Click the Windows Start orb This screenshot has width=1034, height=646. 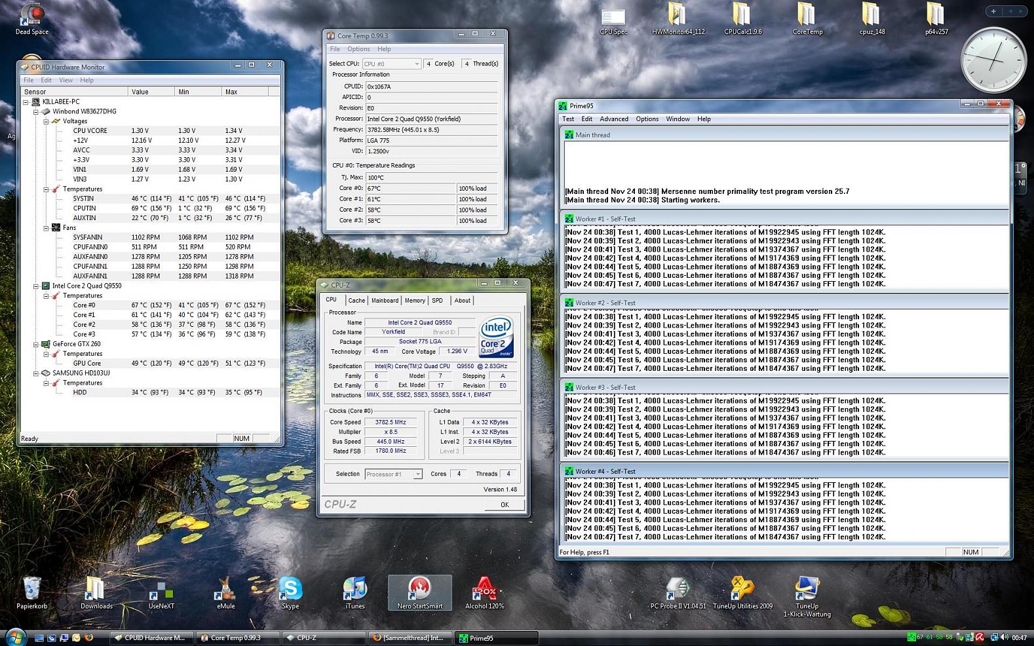16,637
